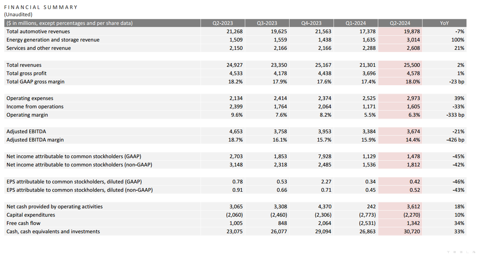The height and width of the screenshot is (256, 478).
Task: Select the 100% YoY energy revenue cell
Action: click(458, 40)
